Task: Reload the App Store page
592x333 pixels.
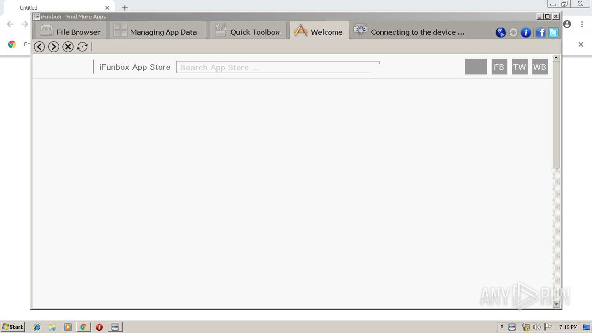Action: tap(82, 47)
